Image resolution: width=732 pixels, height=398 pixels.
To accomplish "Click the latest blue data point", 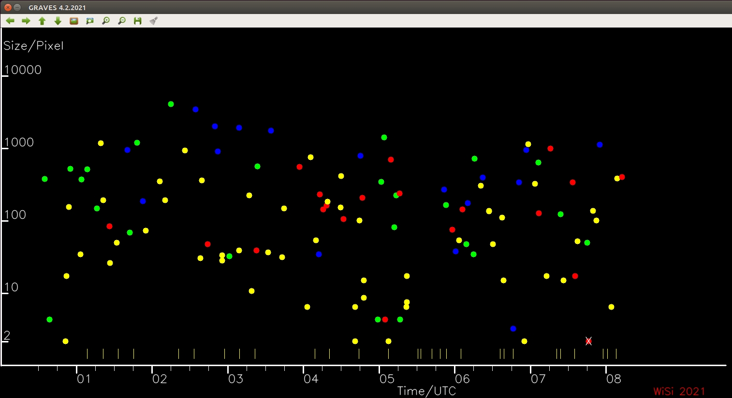I will point(600,144).
